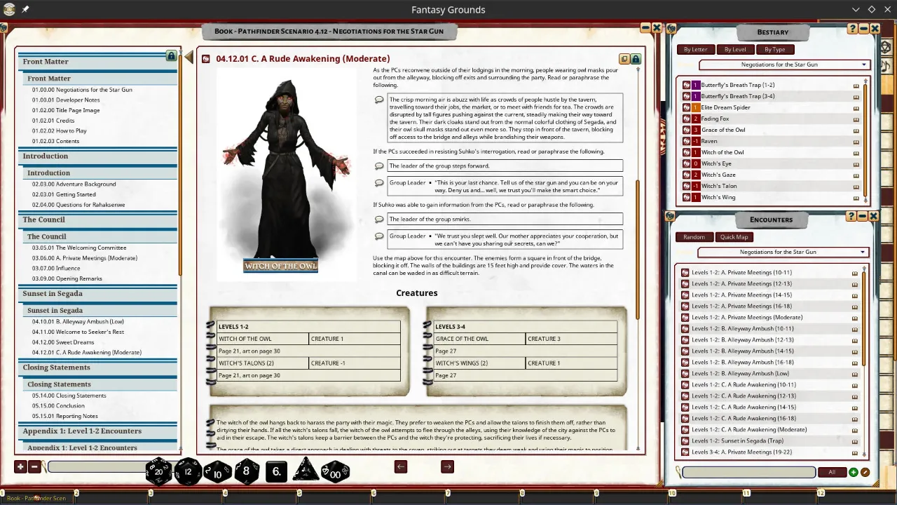This screenshot has height=505, width=897.
Task: Click speech bubble beside 'leader of the group smirks'
Action: tap(379, 220)
